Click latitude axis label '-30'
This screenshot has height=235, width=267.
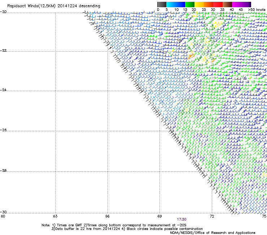coord(3,212)
